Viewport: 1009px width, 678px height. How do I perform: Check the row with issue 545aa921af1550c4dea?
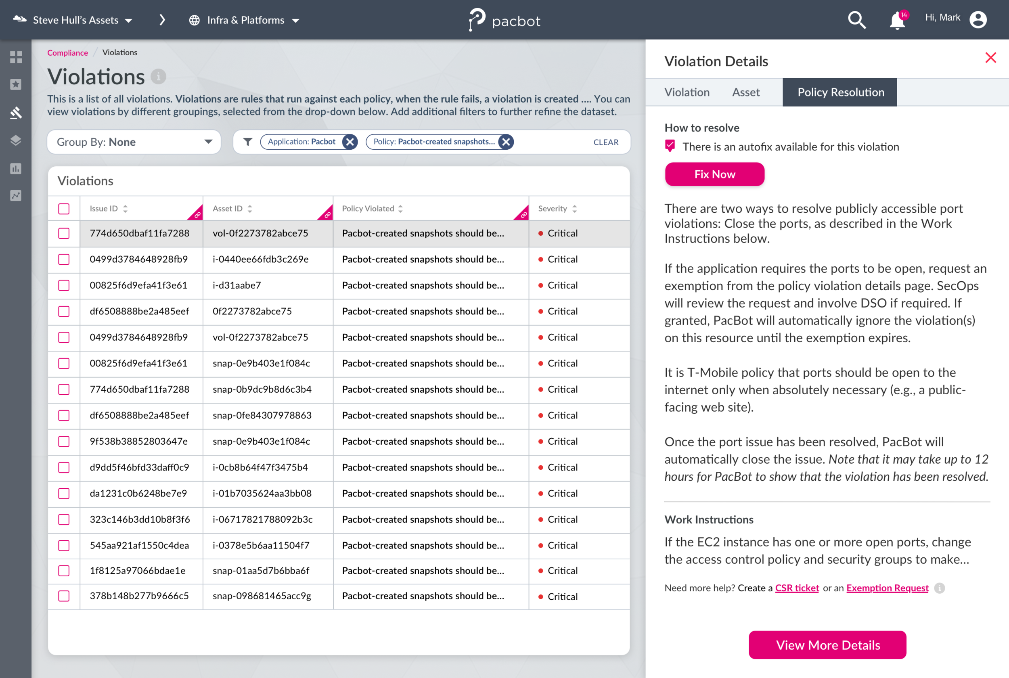[x=64, y=546]
